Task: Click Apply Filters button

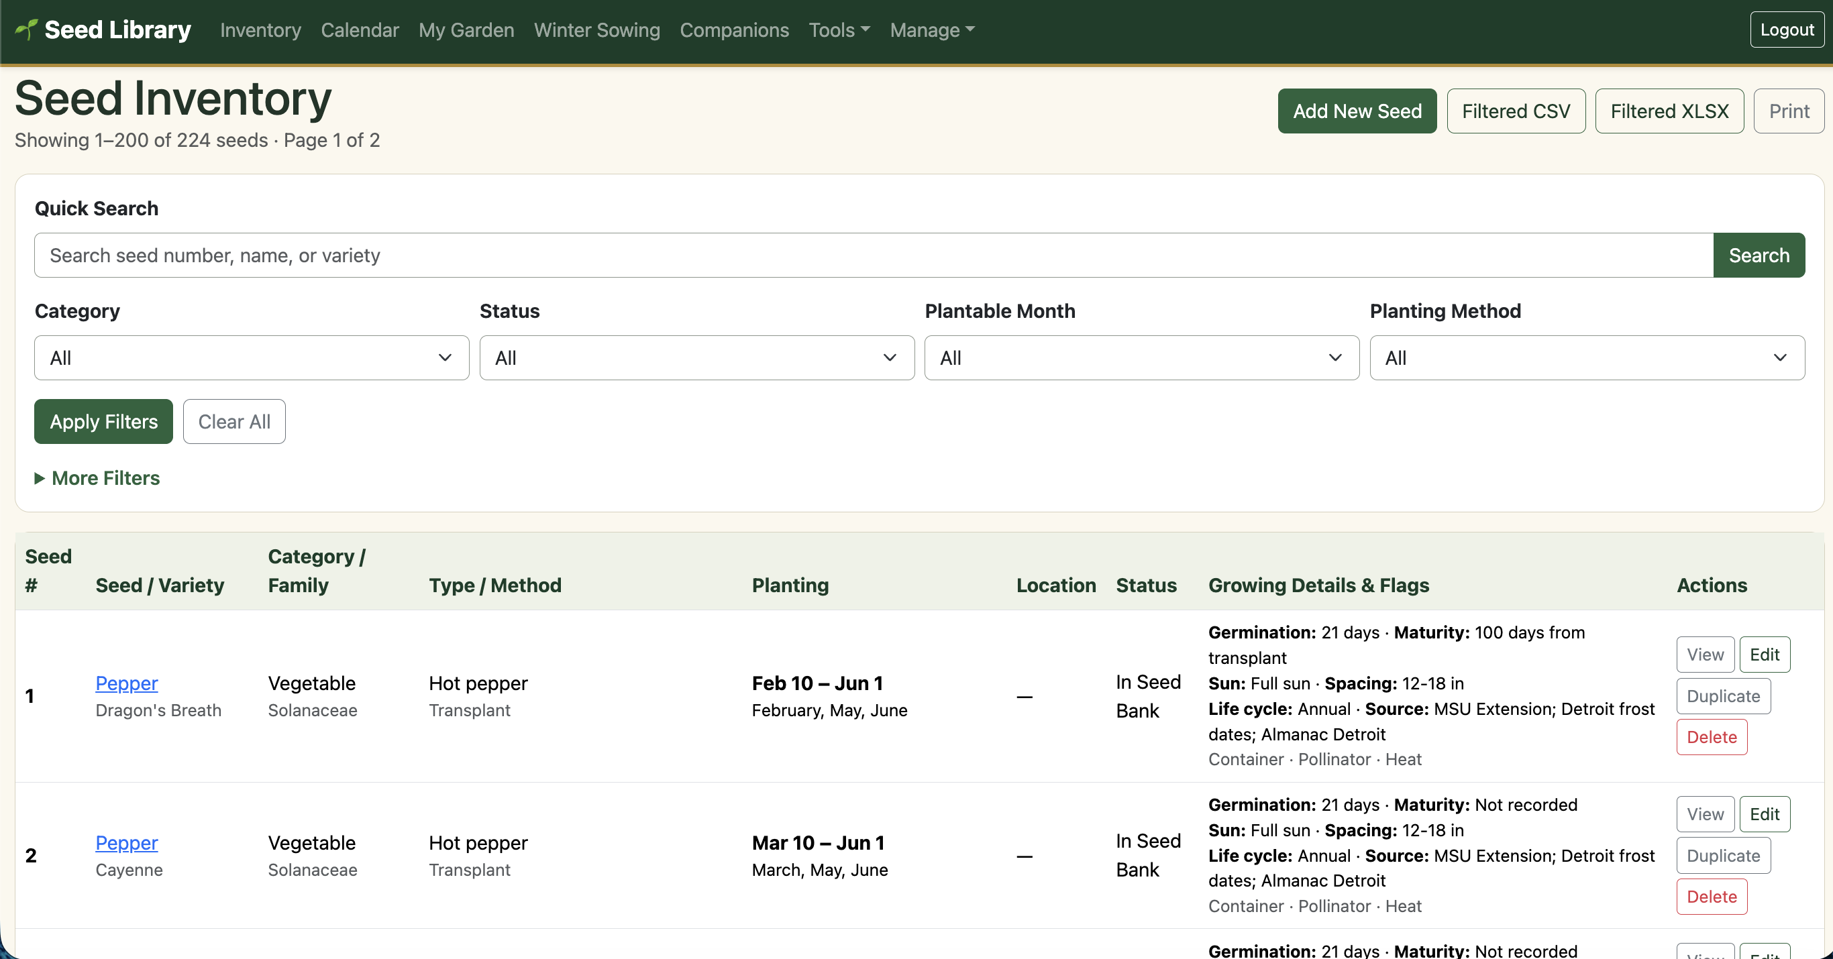Action: pos(104,422)
